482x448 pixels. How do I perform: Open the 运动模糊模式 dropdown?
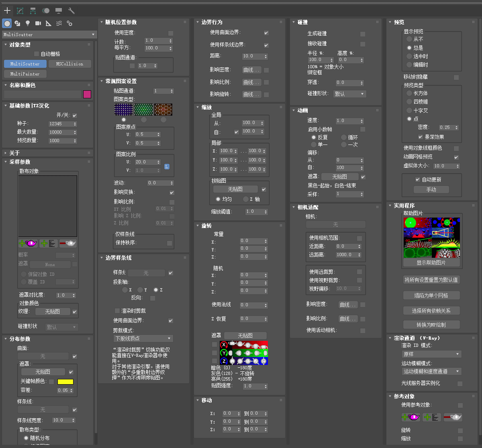point(431,371)
